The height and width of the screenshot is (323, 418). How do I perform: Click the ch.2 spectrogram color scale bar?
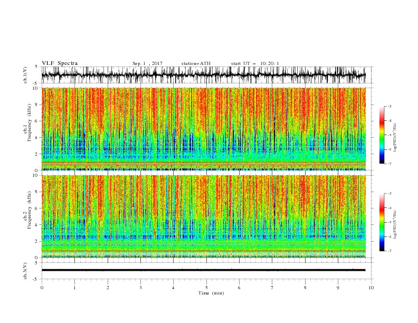[x=382, y=222]
